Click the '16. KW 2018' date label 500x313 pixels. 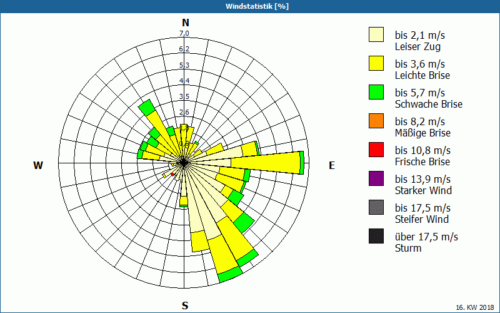(x=475, y=307)
